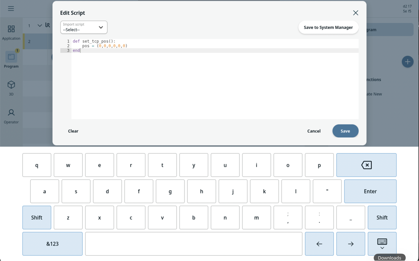Image resolution: width=419 pixels, height=261 pixels.
Task: Cancel the script editing dialog
Action: (314, 131)
